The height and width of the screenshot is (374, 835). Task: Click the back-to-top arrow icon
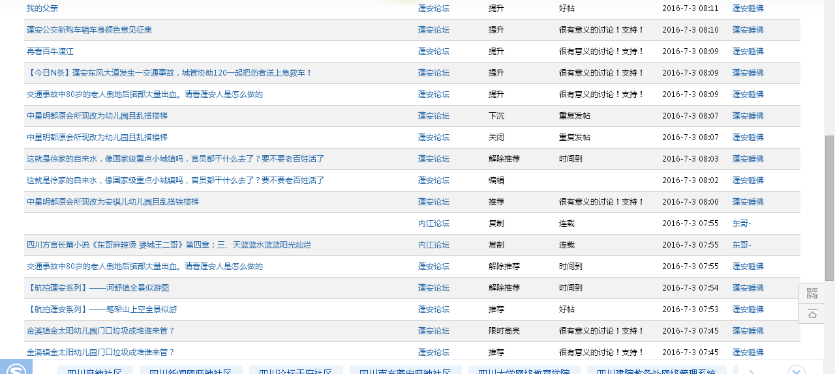[812, 314]
